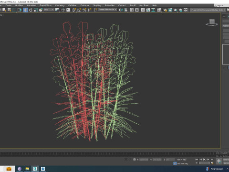This screenshot has width=229, height=172.
Task: Toggle Percent Snap
Action: click(84, 10)
